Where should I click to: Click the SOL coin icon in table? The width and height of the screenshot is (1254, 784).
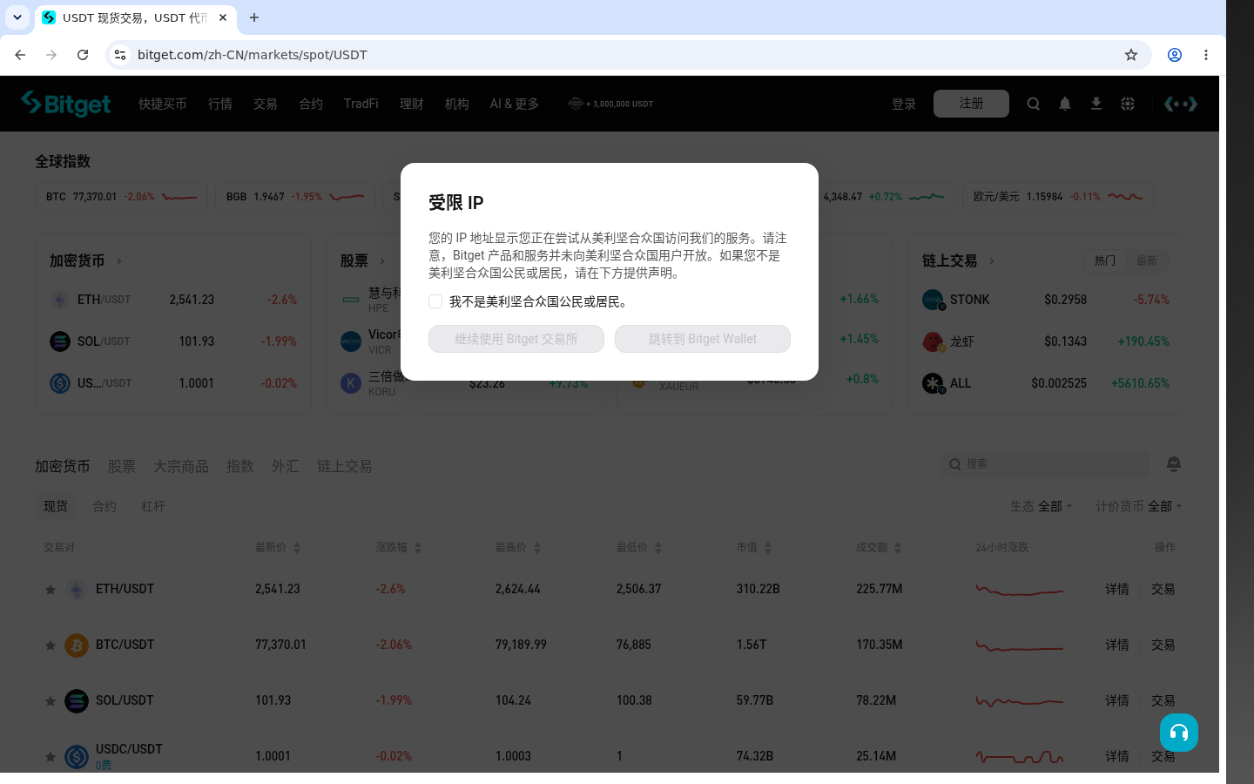point(77,701)
